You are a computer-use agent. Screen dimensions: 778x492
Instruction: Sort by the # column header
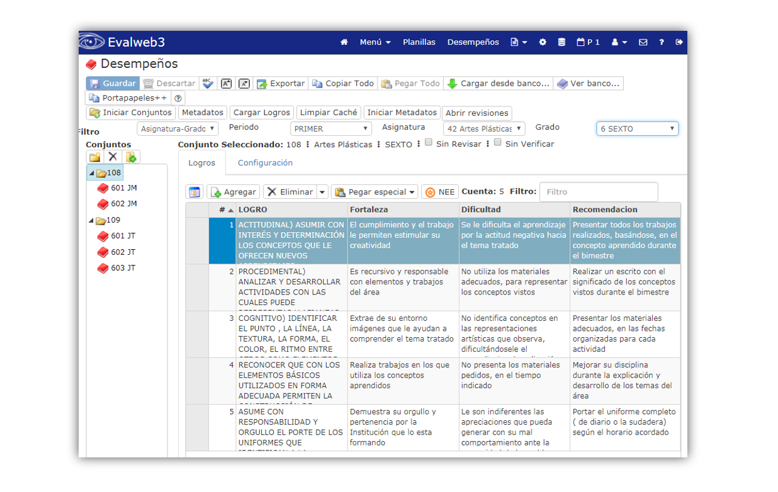222,210
